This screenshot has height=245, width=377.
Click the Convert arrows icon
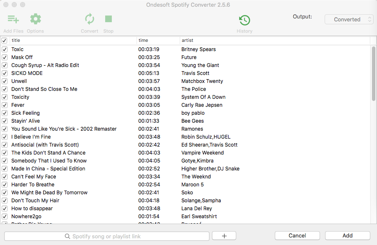click(x=90, y=19)
